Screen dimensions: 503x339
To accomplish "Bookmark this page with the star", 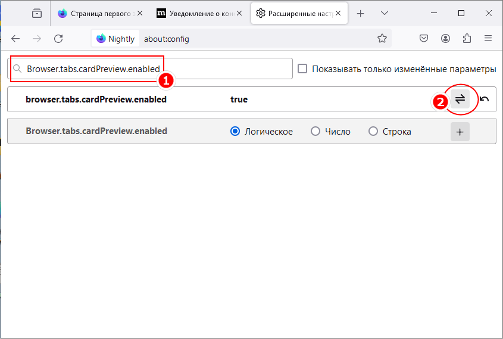I will point(382,39).
